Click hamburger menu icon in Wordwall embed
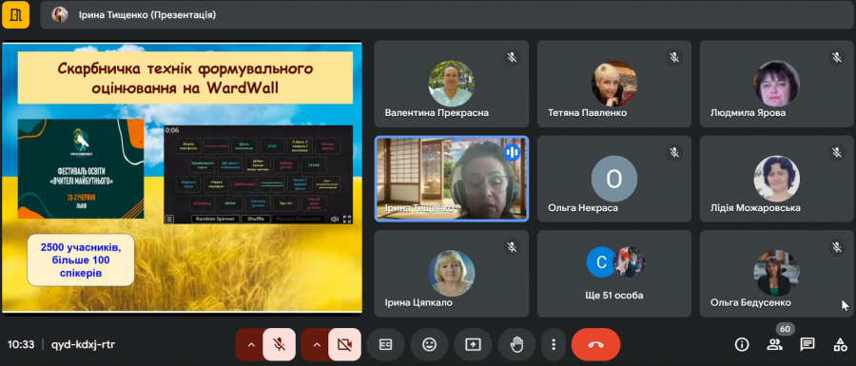The width and height of the screenshot is (856, 366). [x=170, y=219]
